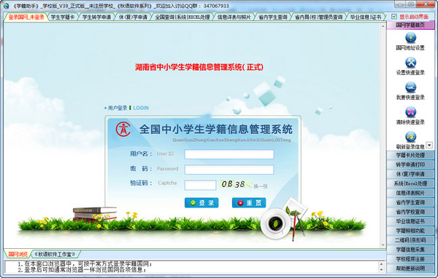
Task: Open the 休(复)学申请 tab
Action: coord(133,17)
